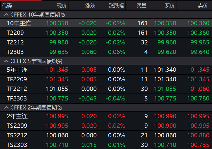Choose the TF2212 contract
212x149 pixels.
(17, 89)
